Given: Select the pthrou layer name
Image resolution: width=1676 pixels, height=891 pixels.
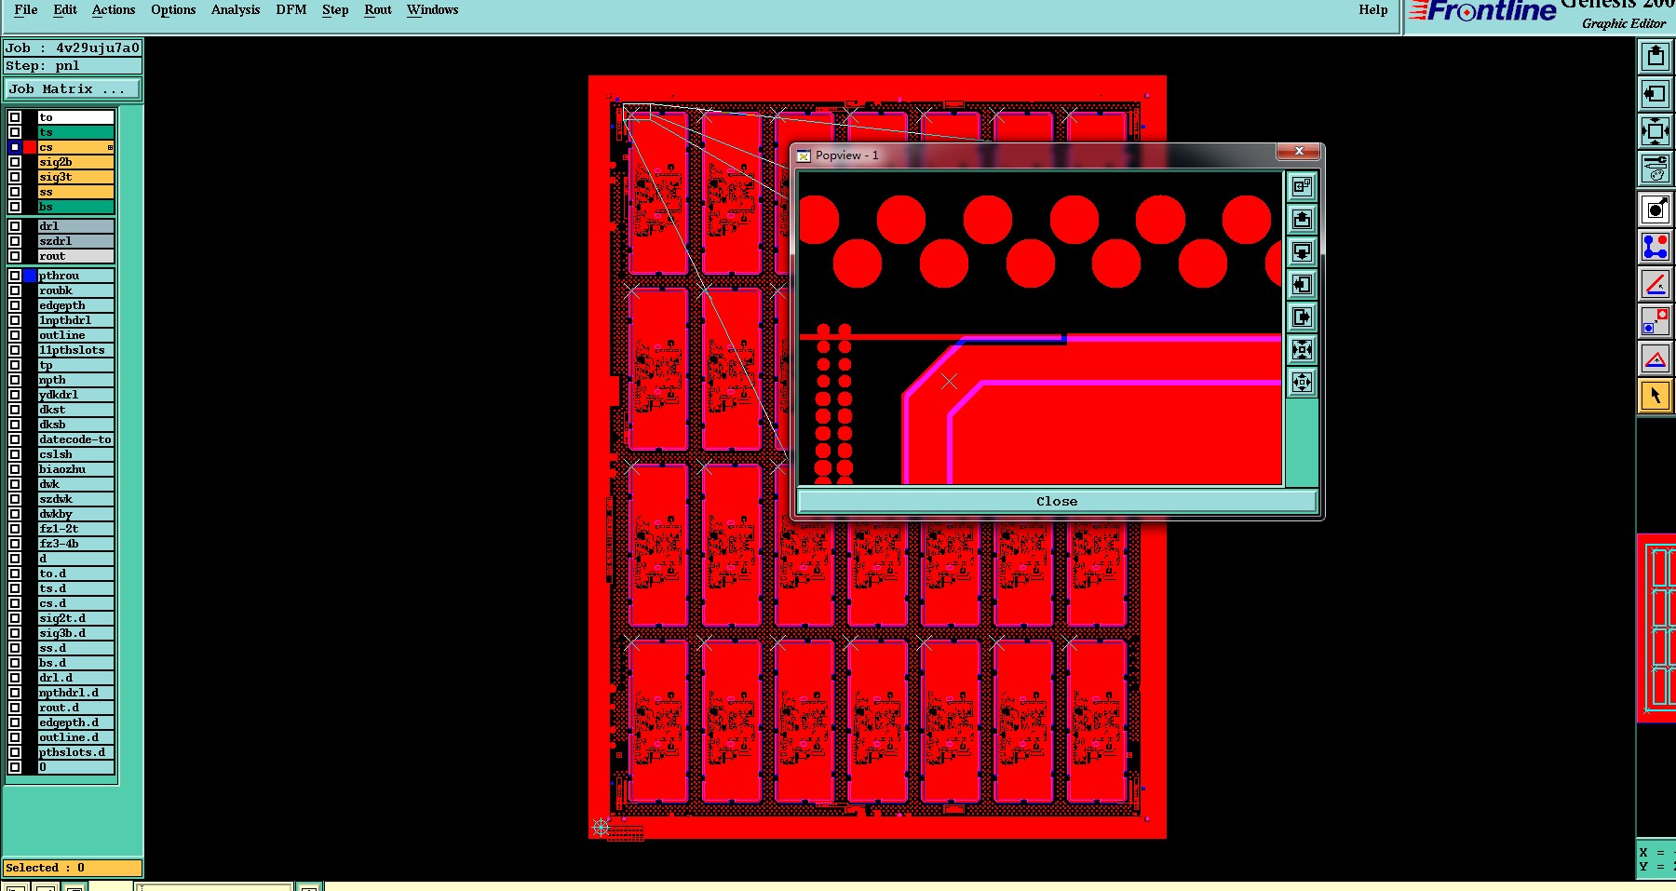Looking at the screenshot, I should (75, 276).
